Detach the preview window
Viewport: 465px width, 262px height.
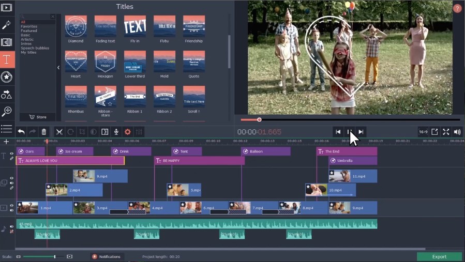click(434, 132)
